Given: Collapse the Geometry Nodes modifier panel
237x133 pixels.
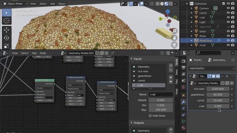Looking at the screenshot, I should tap(190, 76).
